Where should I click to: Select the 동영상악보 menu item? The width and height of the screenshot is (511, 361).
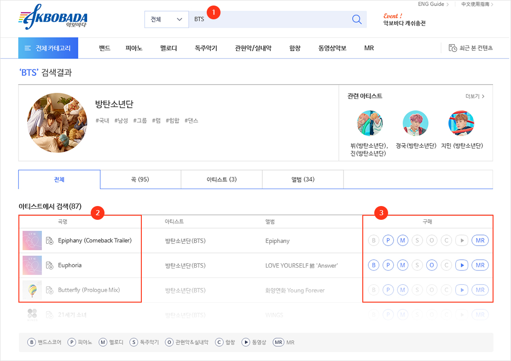tap(332, 48)
